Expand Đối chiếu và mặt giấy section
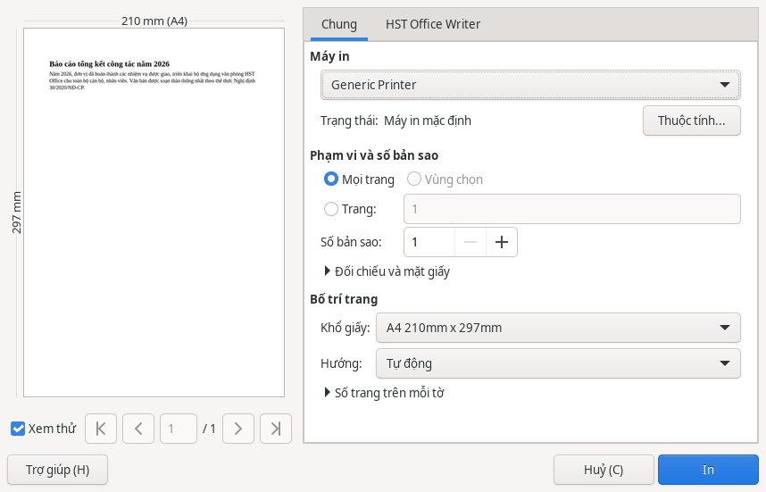Viewport: 766px width, 492px height. 387,271
